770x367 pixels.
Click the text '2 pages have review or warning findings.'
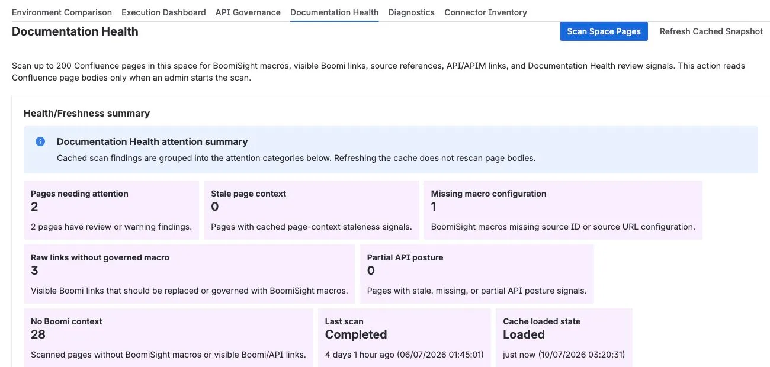111,226
